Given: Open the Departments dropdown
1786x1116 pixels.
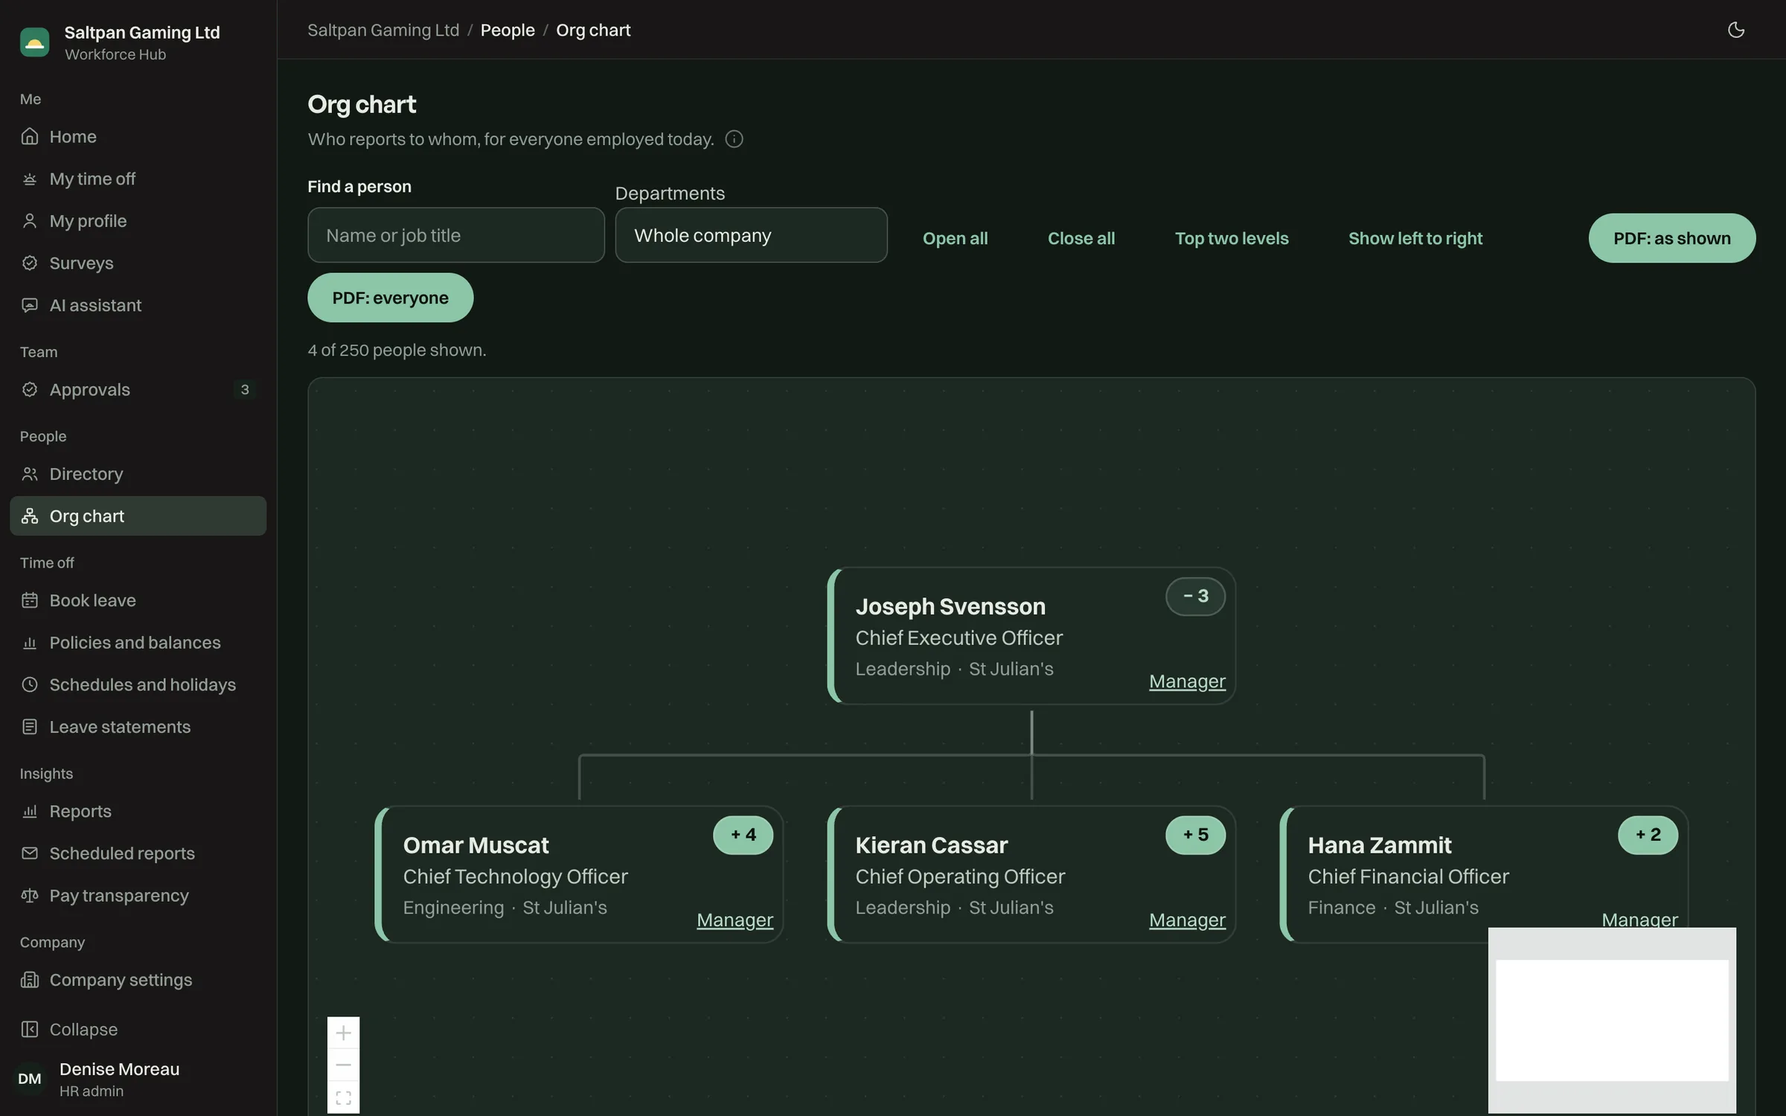Looking at the screenshot, I should (x=751, y=235).
